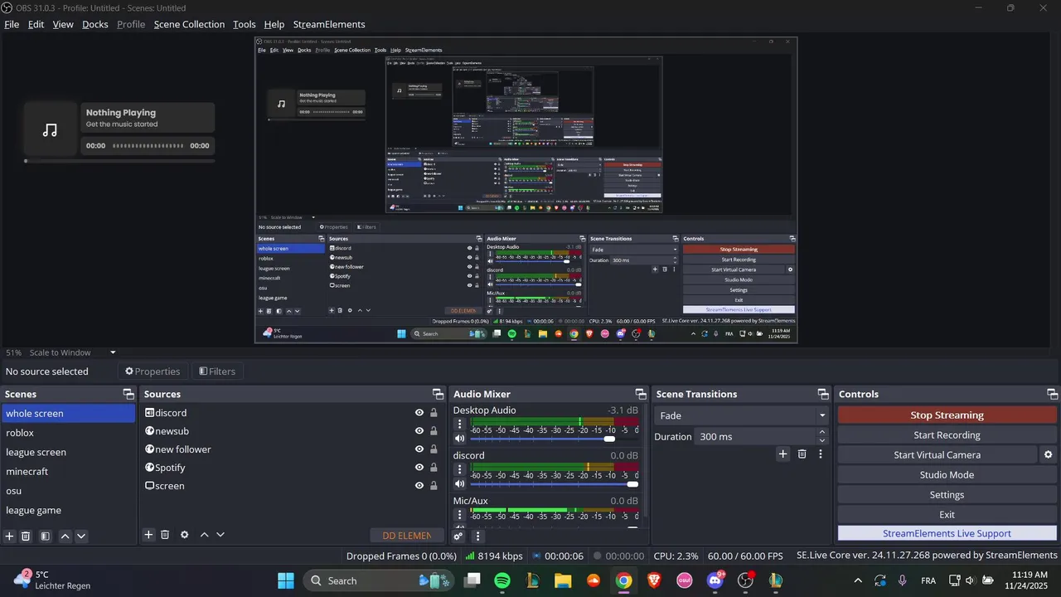Click Stop Streaming button

pyautogui.click(x=947, y=415)
